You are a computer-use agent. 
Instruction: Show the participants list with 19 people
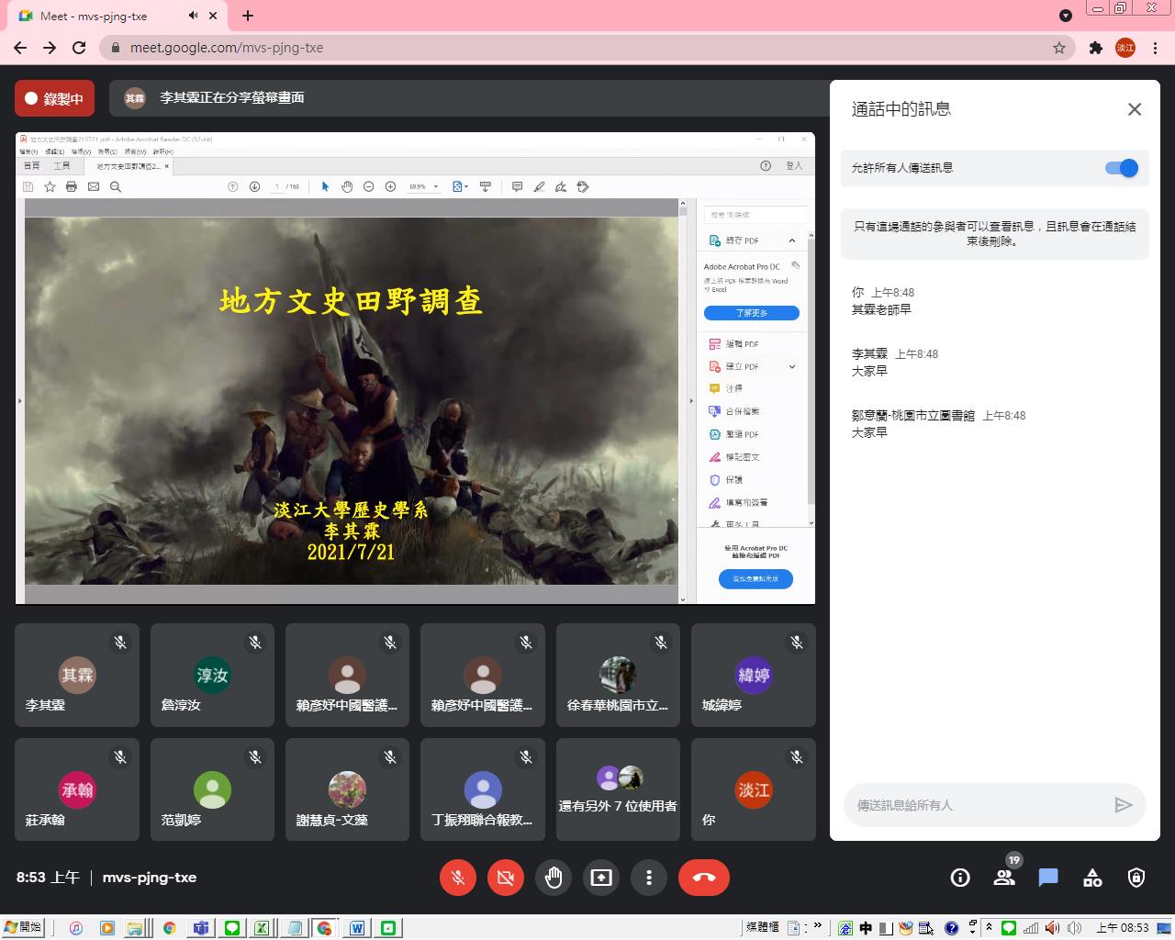click(1004, 878)
